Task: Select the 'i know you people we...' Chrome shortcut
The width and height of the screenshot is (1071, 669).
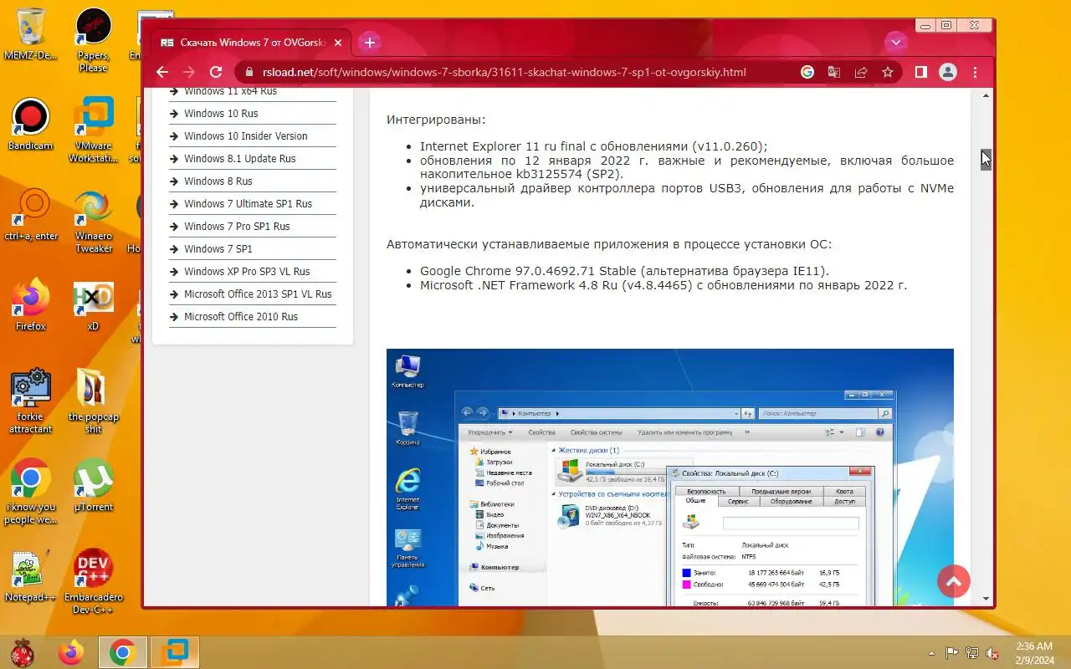Action: (31, 493)
